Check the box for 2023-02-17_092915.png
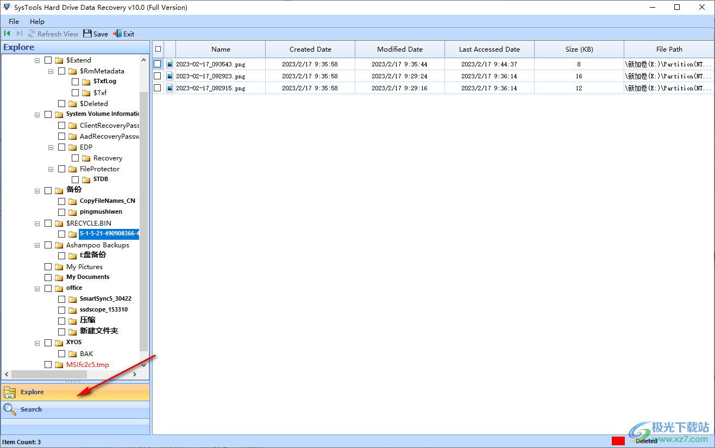This screenshot has height=448, width=715. (158, 88)
